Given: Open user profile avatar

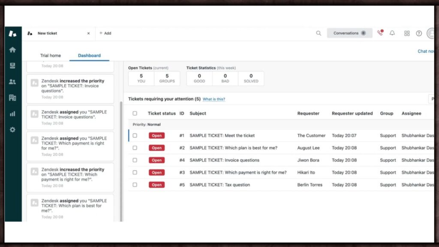Looking at the screenshot, I should click(430, 33).
